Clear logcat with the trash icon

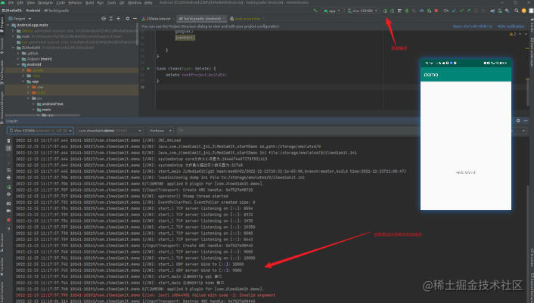coord(9,141)
